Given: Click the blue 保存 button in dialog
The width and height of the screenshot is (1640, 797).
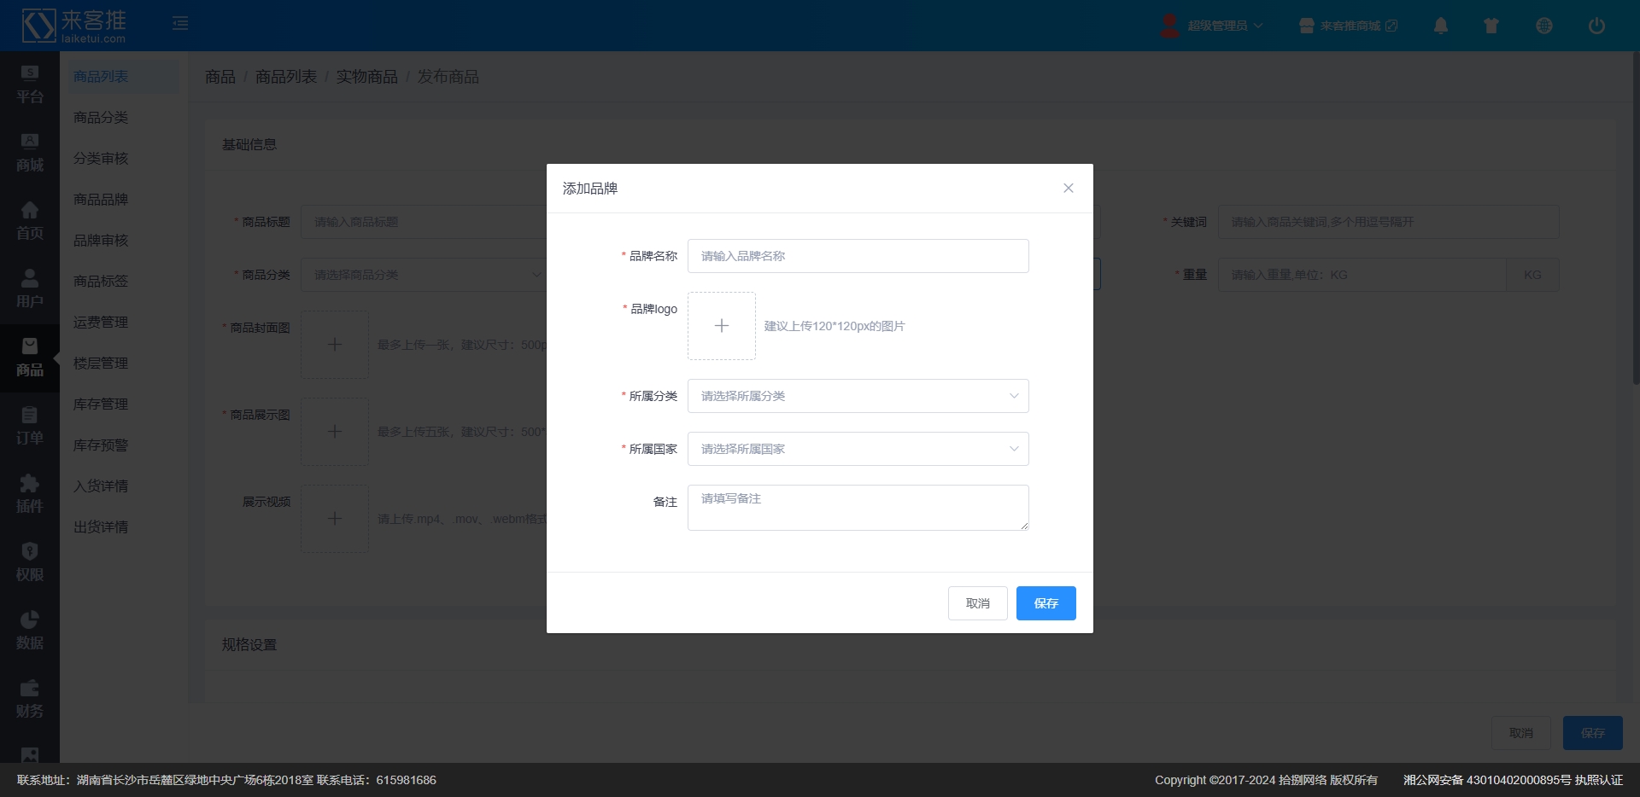Looking at the screenshot, I should pyautogui.click(x=1045, y=603).
